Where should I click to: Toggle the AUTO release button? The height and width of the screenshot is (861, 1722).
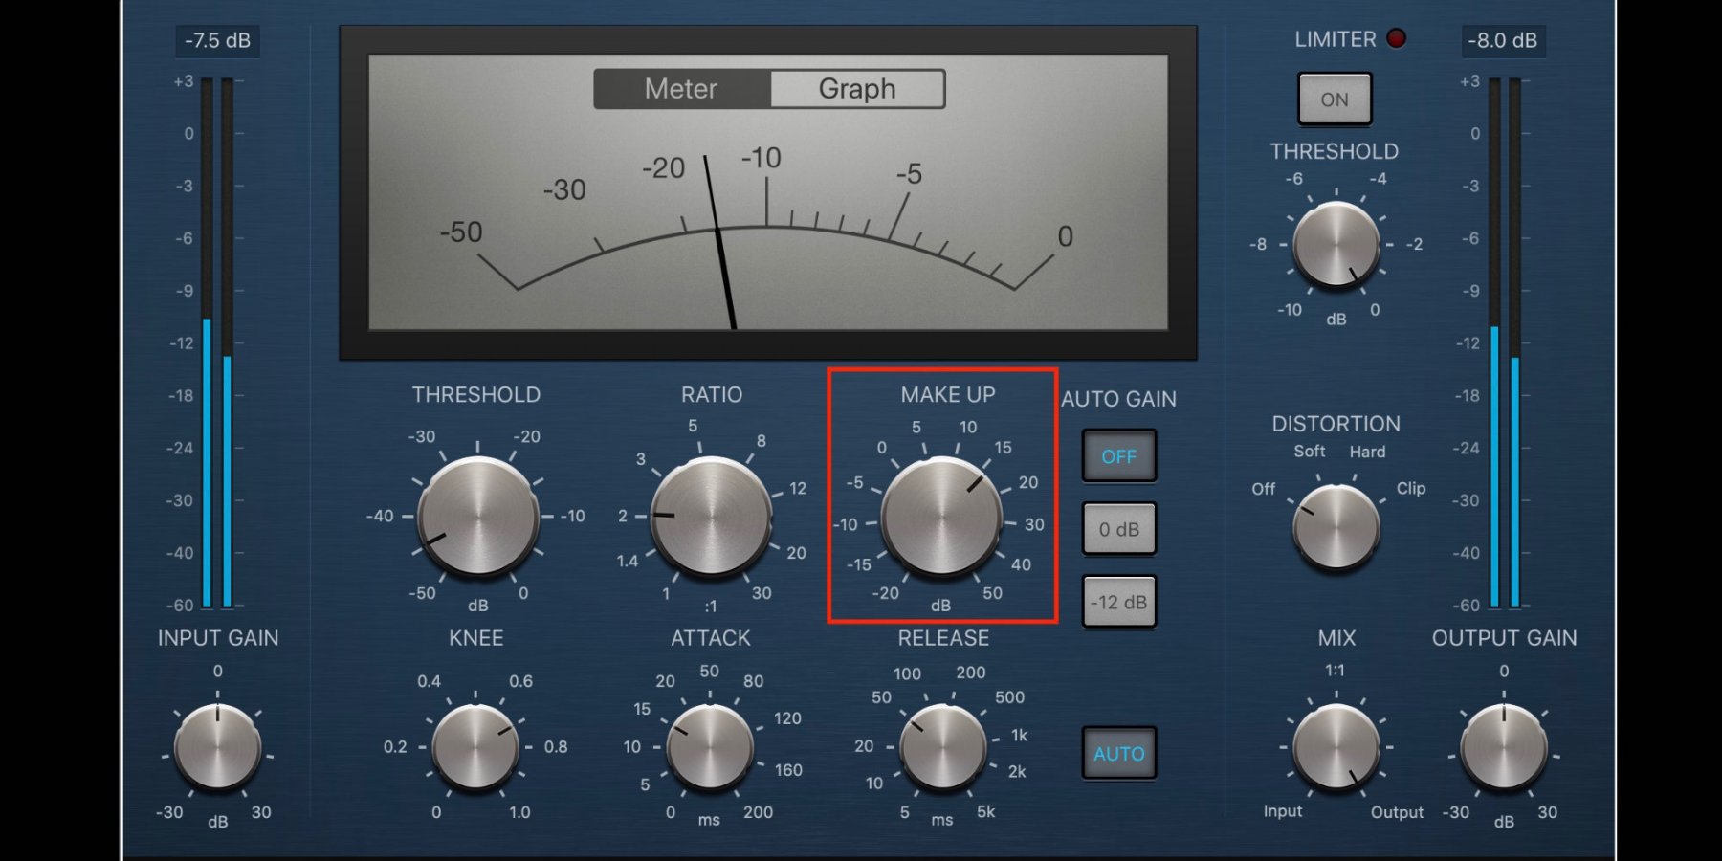1118,754
